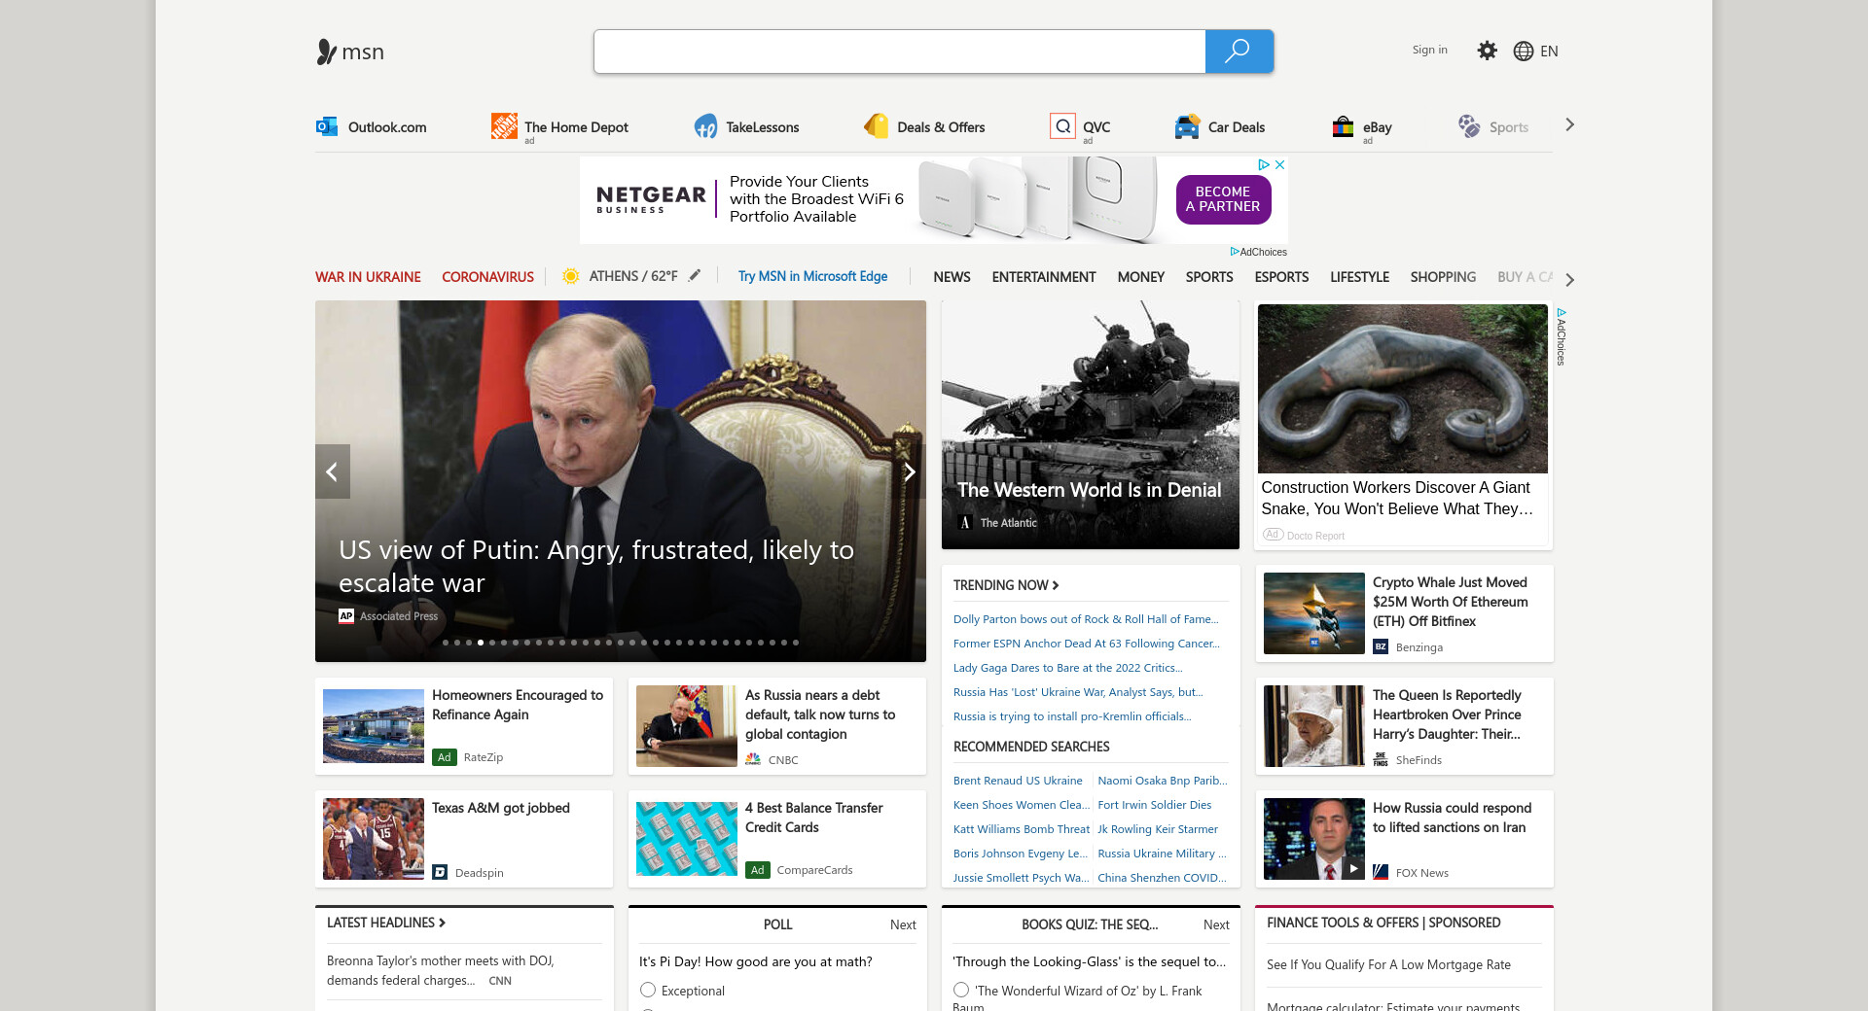Show more navigation categories chevron
This screenshot has height=1011, width=1868.
(x=1569, y=280)
